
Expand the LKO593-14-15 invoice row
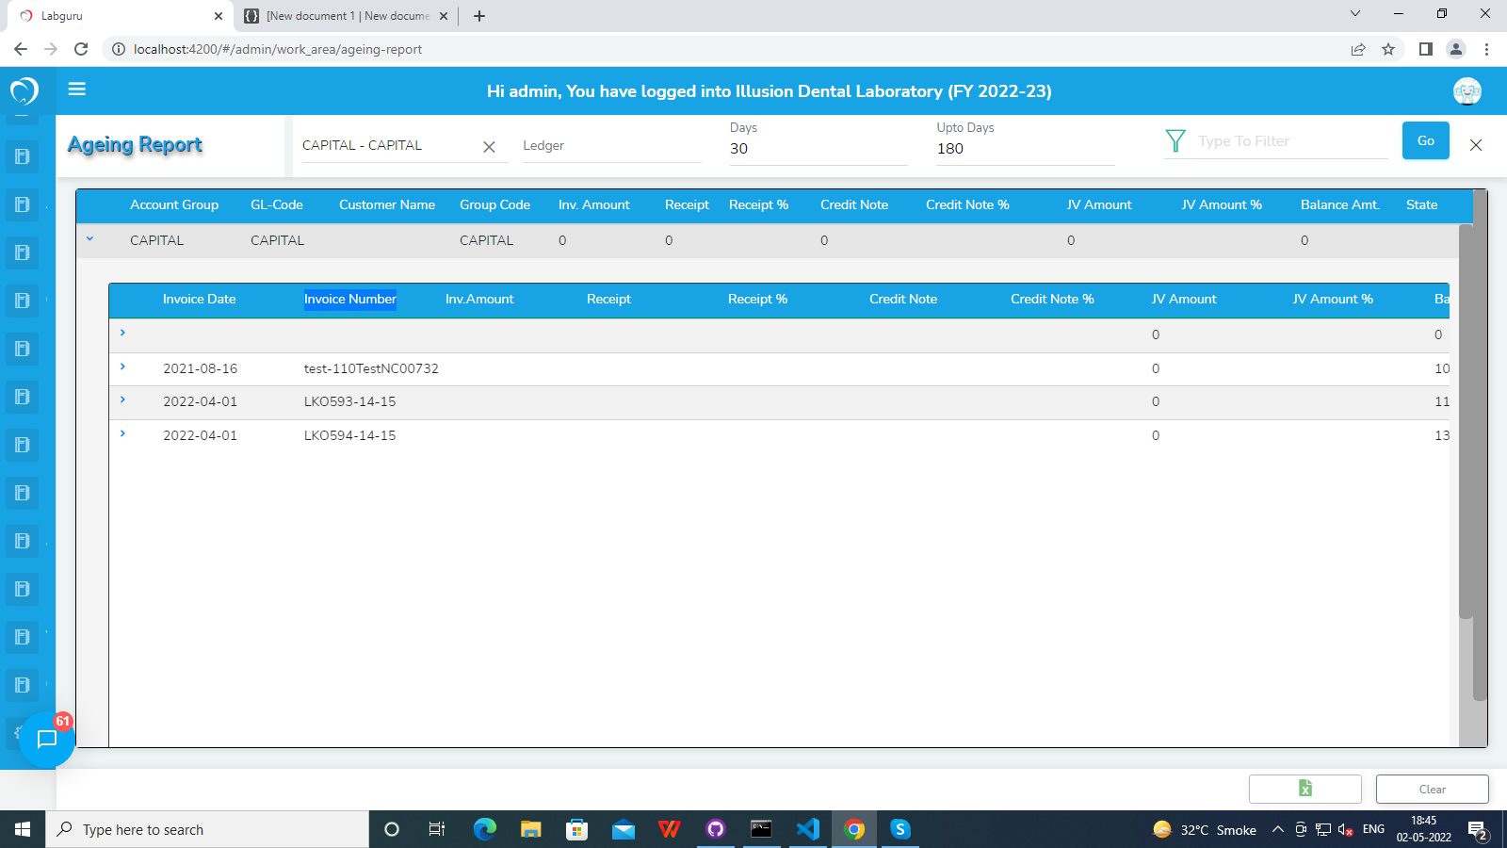122,400
